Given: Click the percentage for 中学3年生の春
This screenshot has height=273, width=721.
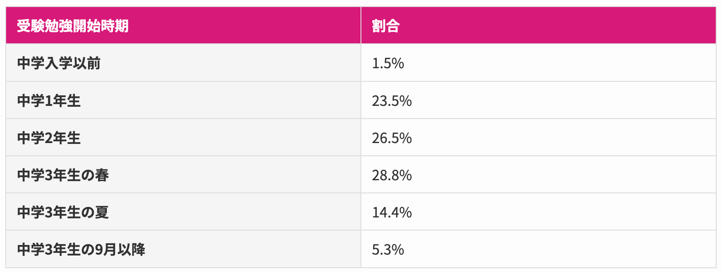Looking at the screenshot, I should (x=392, y=175).
